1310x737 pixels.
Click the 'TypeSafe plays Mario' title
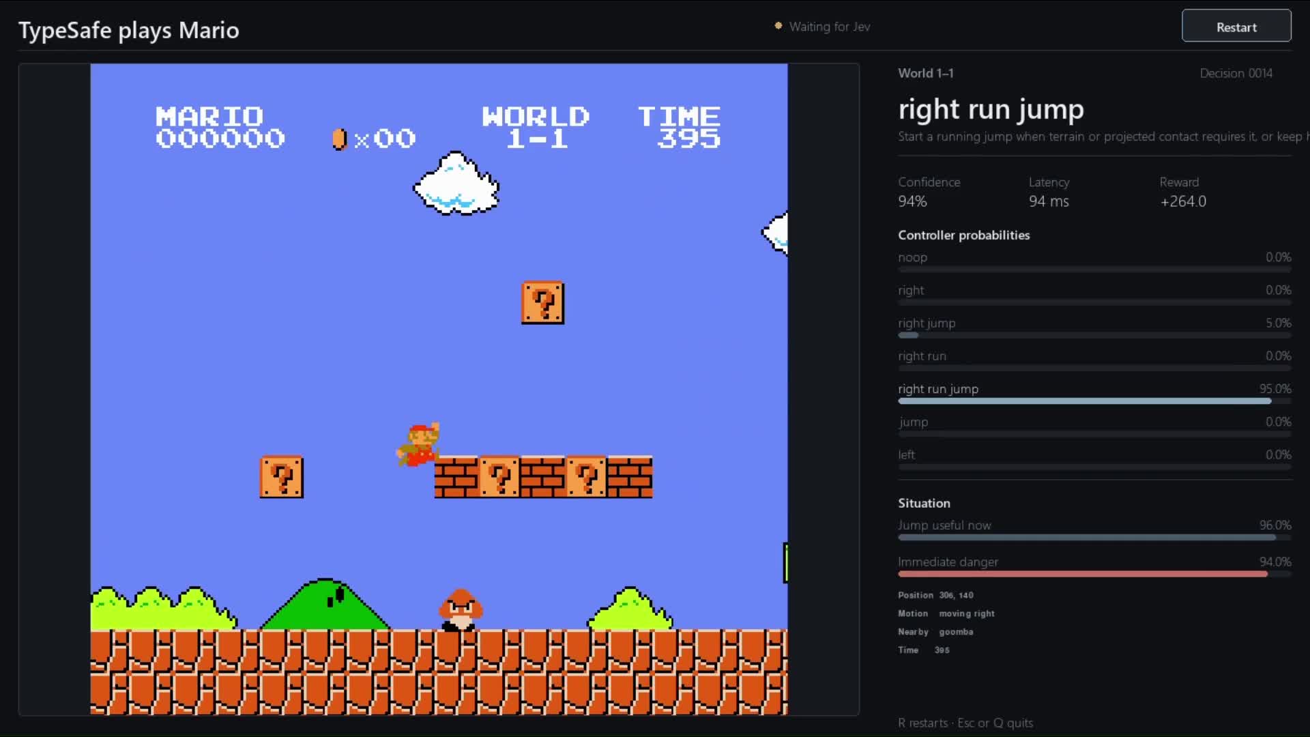[x=129, y=30]
